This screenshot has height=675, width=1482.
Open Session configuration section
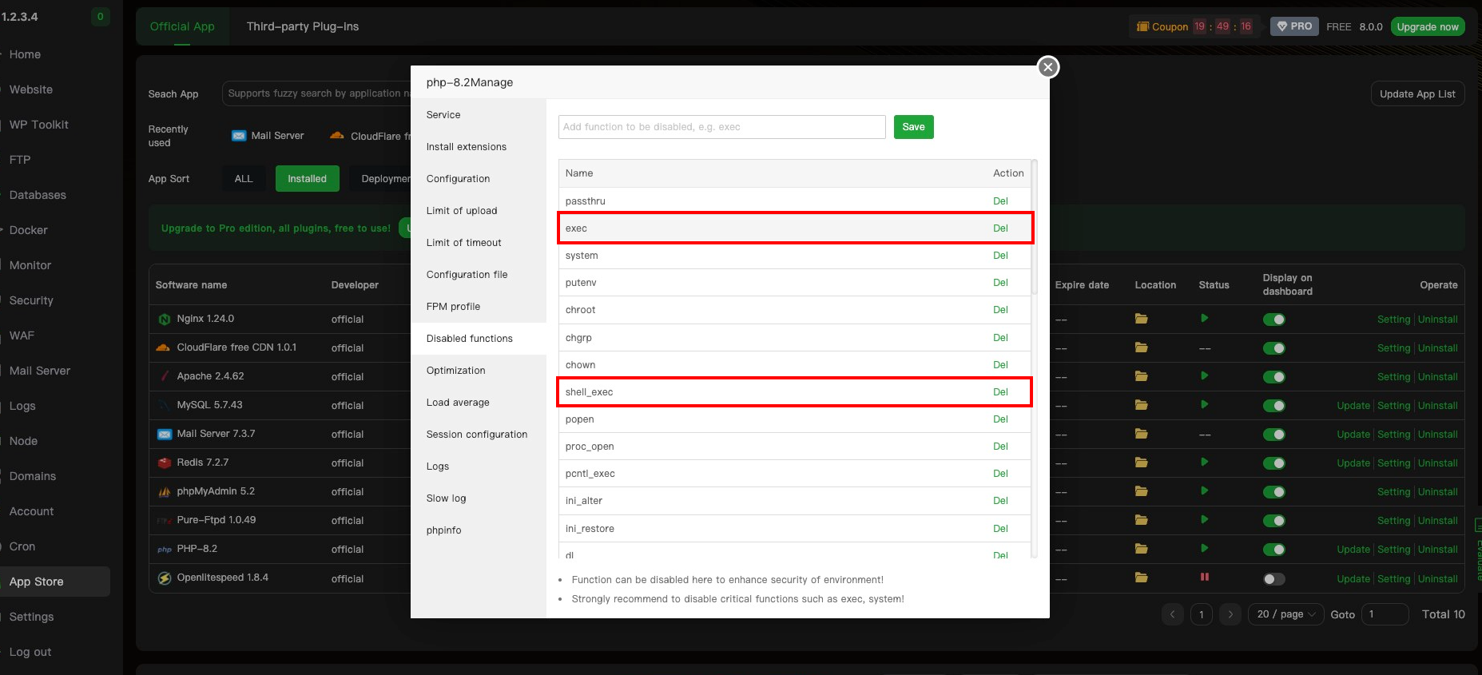(477, 435)
